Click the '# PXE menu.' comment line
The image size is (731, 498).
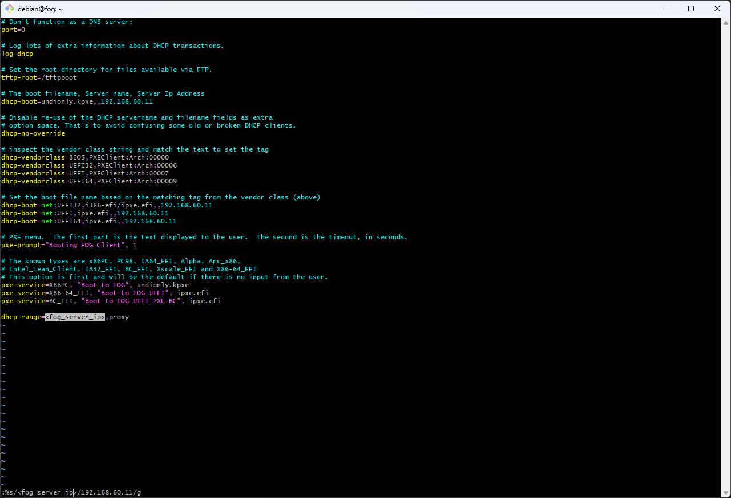(204, 237)
